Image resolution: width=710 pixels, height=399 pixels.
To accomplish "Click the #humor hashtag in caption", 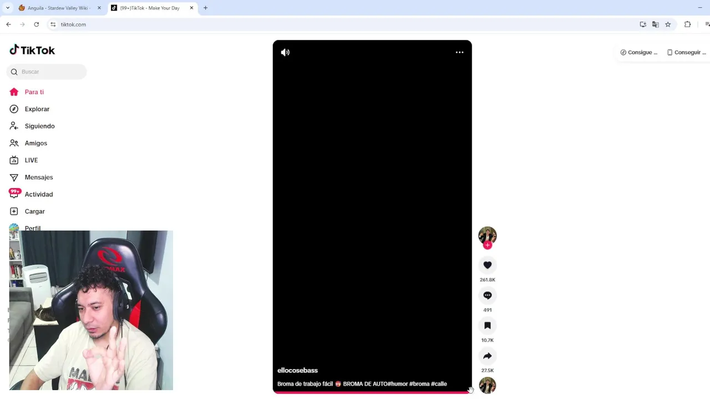I will pos(398,383).
